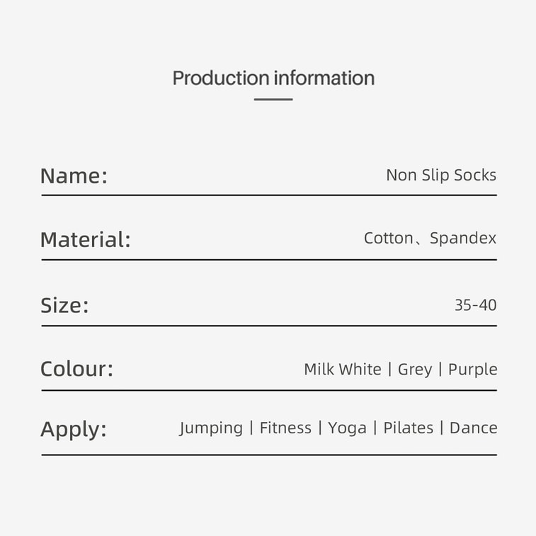
Task: Click the Fitness activity text
Action: [x=285, y=428]
